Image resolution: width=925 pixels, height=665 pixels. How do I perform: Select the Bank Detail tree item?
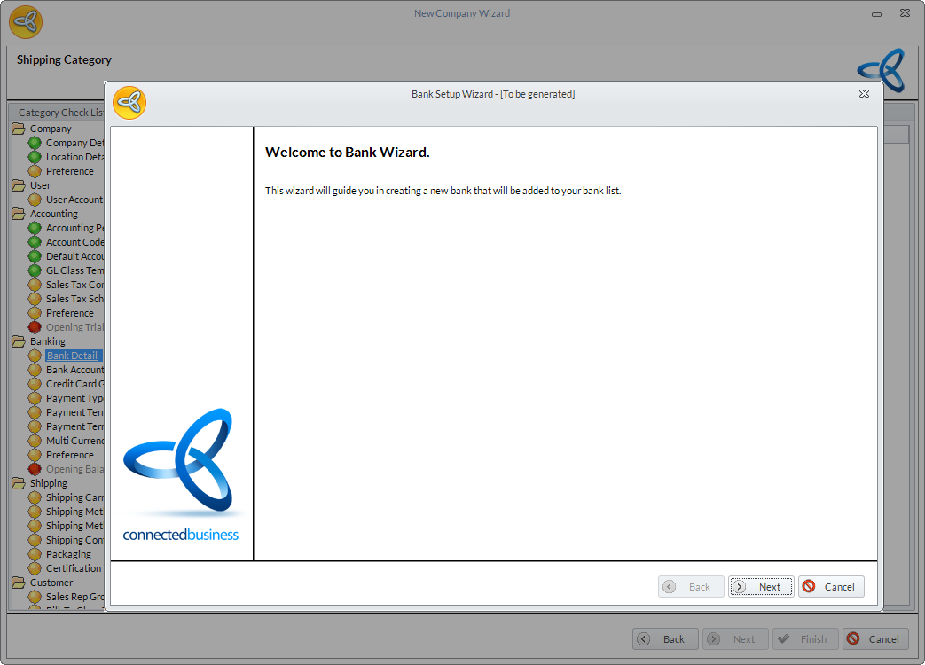pyautogui.click(x=72, y=356)
